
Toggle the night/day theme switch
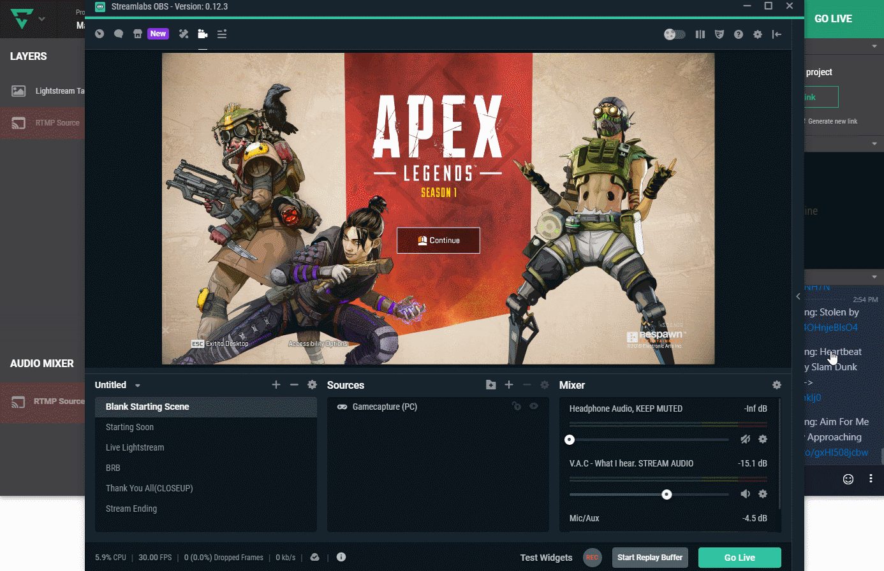click(675, 34)
